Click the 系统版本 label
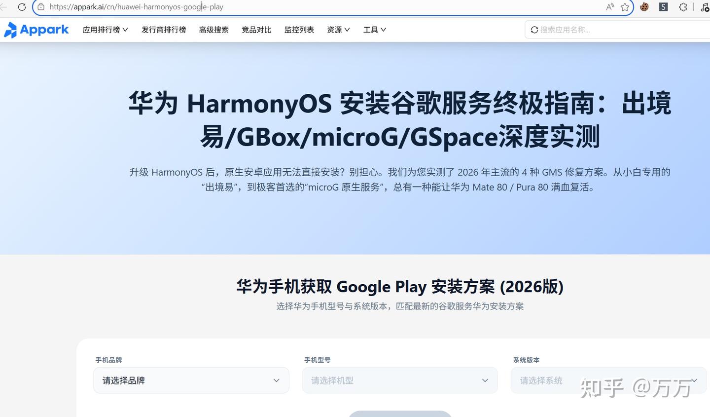Image resolution: width=710 pixels, height=417 pixels. pyautogui.click(x=526, y=360)
